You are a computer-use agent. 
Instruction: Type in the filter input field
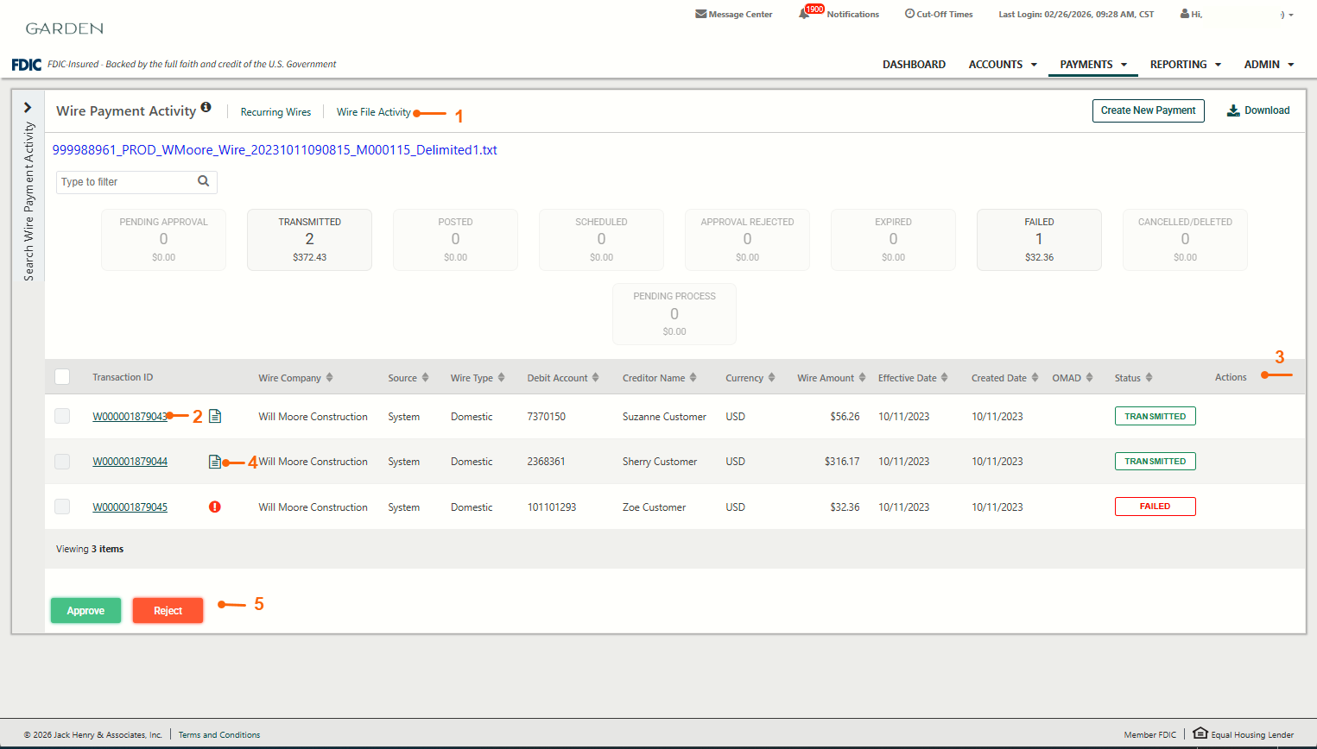tap(125, 182)
